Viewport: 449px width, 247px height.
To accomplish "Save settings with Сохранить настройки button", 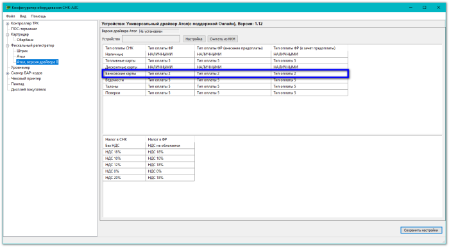I will pyautogui.click(x=421, y=230).
